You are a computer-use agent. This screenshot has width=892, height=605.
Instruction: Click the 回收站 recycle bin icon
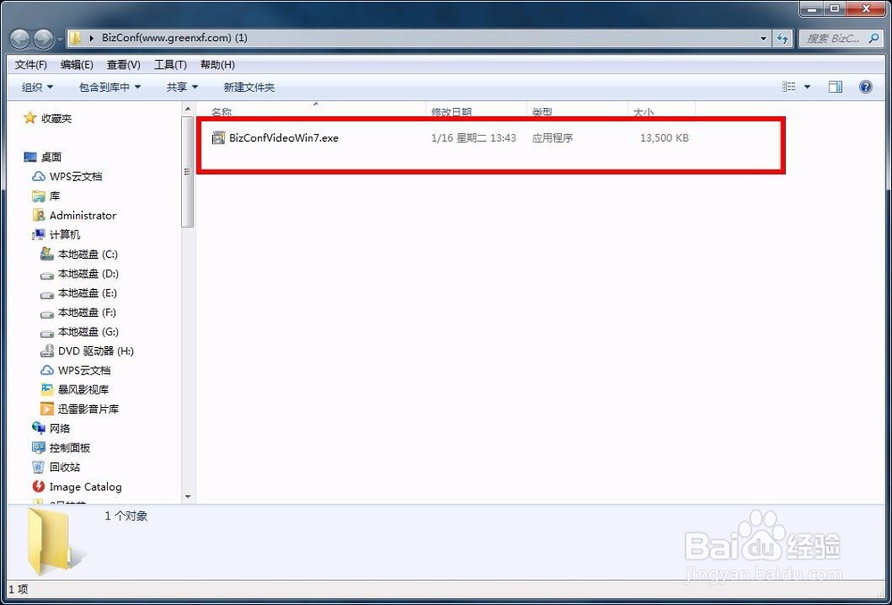coord(38,467)
